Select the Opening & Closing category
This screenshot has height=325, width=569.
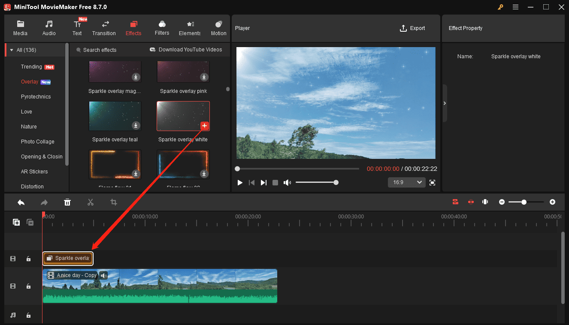pyautogui.click(x=42, y=157)
